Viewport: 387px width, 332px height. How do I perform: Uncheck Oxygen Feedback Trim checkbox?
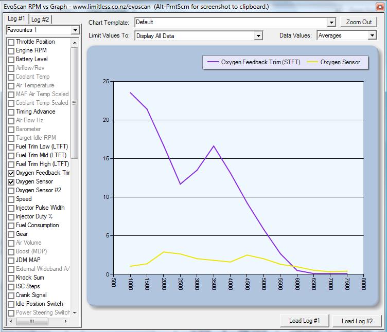point(11,173)
